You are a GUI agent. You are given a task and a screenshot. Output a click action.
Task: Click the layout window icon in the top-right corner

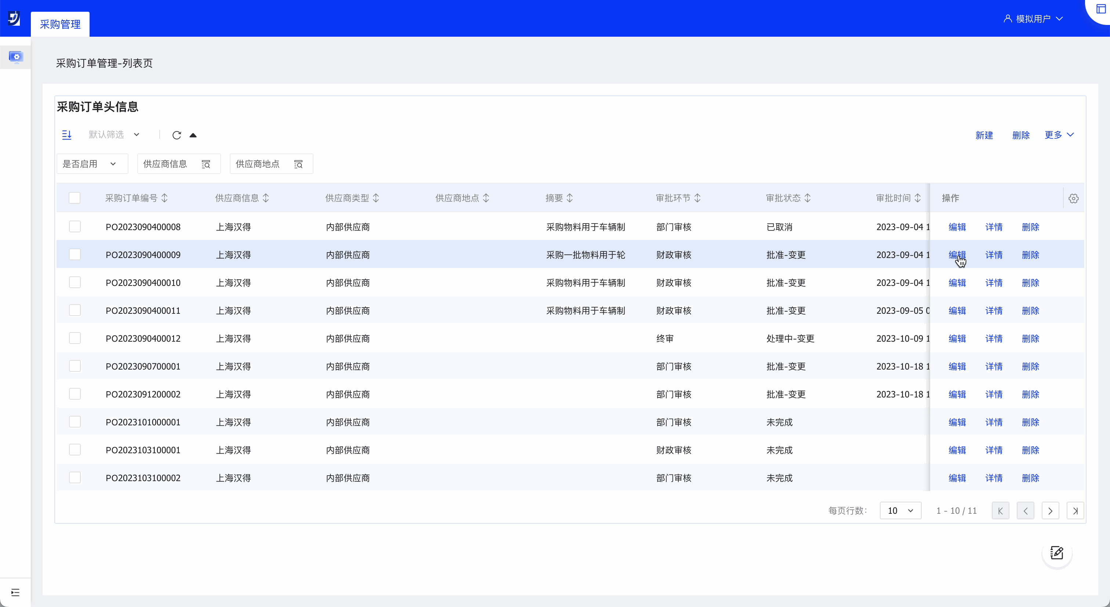click(1101, 9)
